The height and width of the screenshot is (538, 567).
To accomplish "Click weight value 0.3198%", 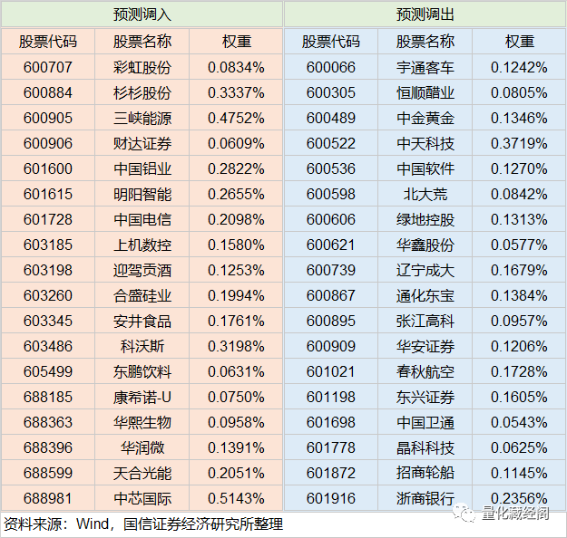I will pos(236,346).
